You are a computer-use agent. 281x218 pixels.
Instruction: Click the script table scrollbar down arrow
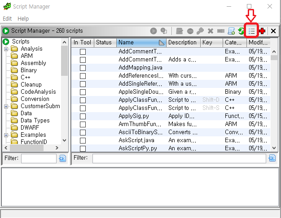point(274,148)
